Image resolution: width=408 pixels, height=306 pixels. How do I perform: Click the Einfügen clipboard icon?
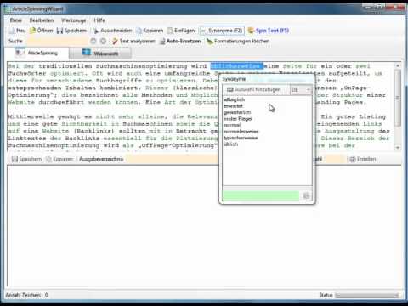170,31
